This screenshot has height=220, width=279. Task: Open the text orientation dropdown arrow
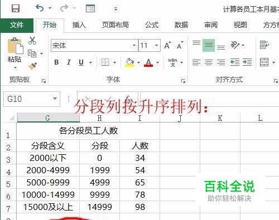[243, 45]
